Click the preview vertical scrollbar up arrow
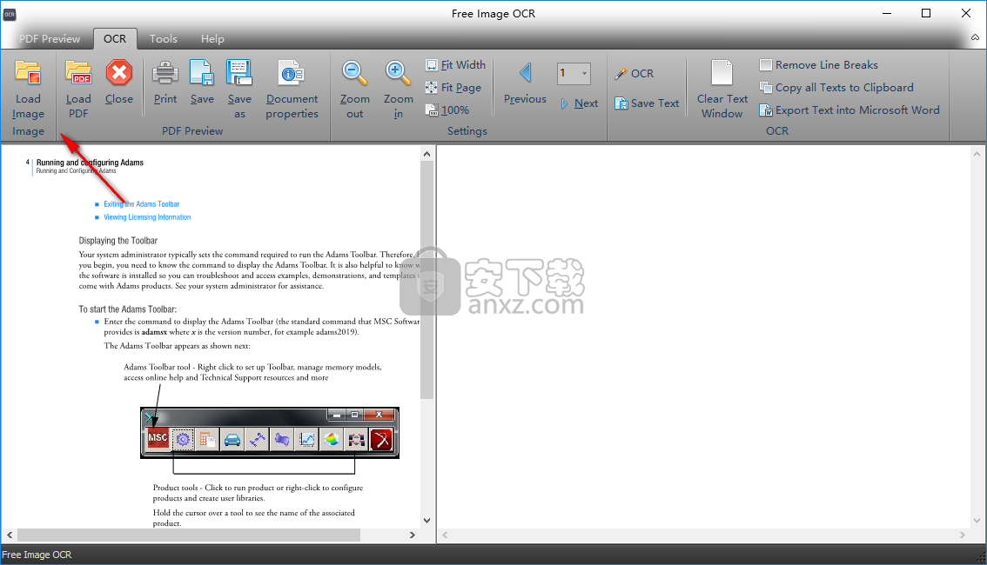 coord(426,154)
